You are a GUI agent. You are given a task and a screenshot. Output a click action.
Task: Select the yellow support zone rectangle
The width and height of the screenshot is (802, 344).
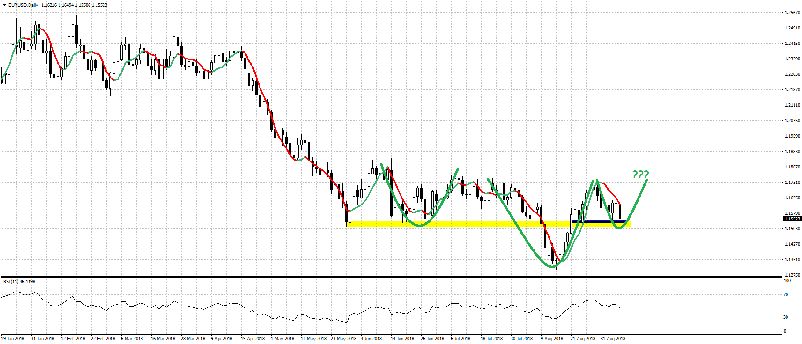pyautogui.click(x=489, y=224)
